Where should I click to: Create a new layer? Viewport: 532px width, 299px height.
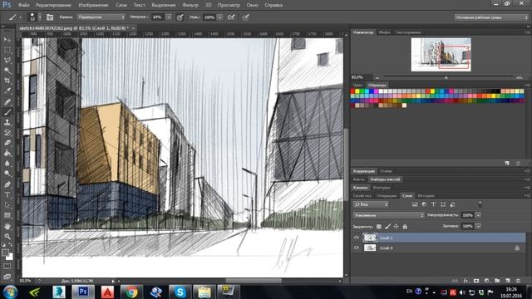pyautogui.click(x=508, y=281)
